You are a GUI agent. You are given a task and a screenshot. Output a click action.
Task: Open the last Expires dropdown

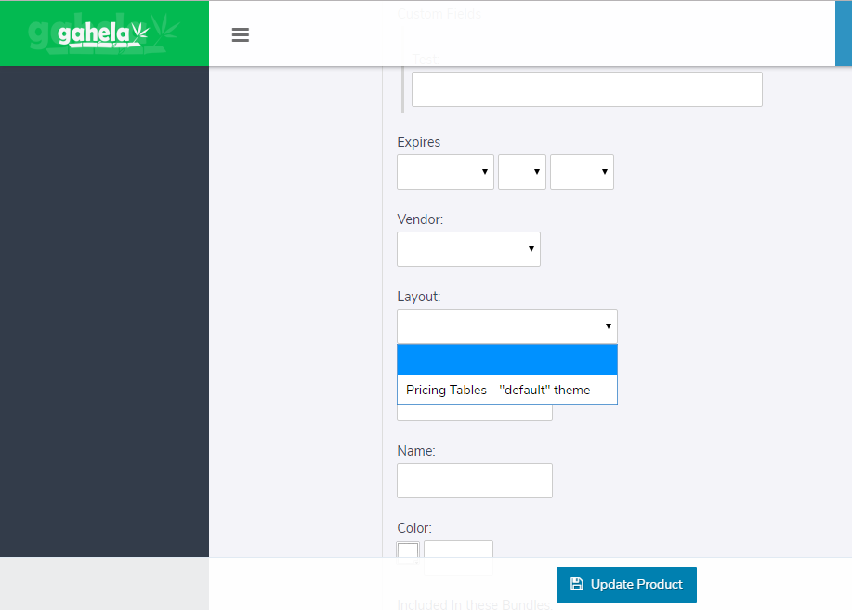[582, 172]
